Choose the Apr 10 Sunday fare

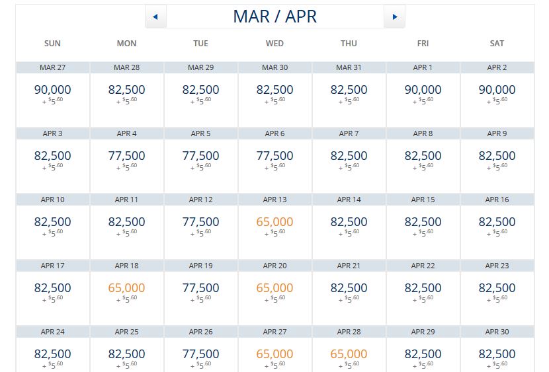tap(52, 223)
